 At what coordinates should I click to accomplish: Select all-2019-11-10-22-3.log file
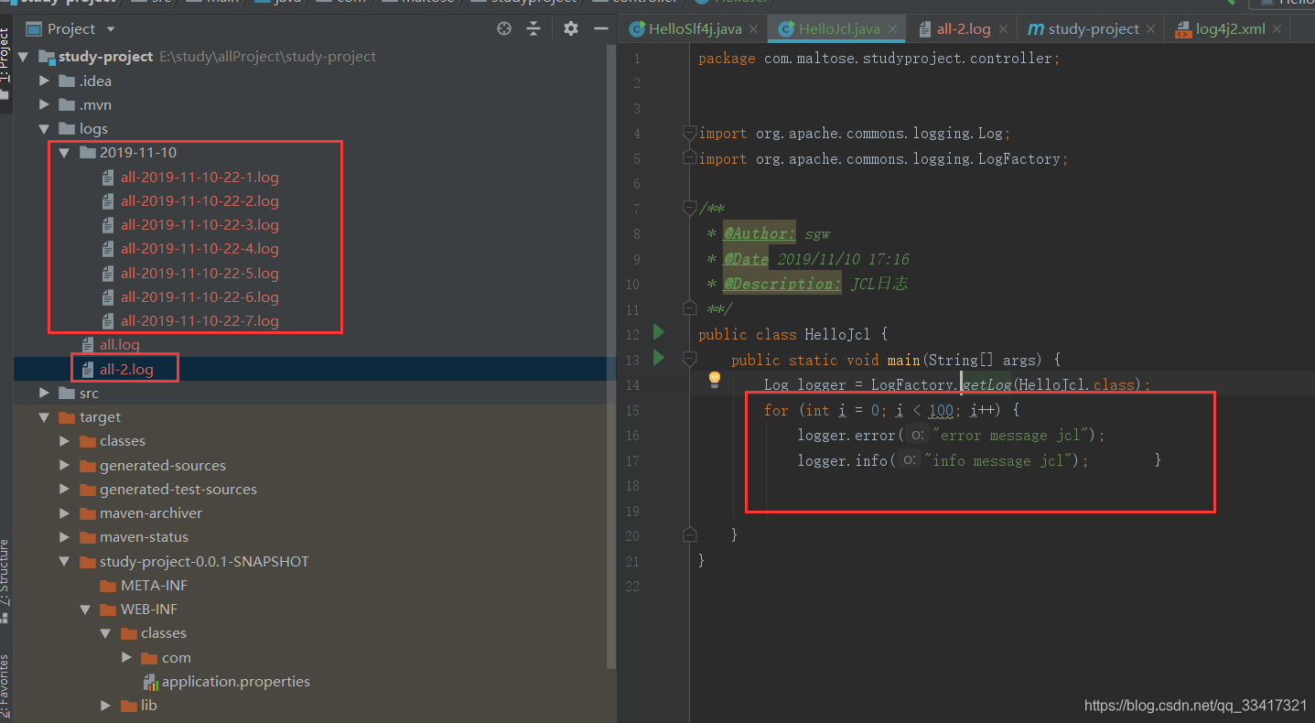199,224
